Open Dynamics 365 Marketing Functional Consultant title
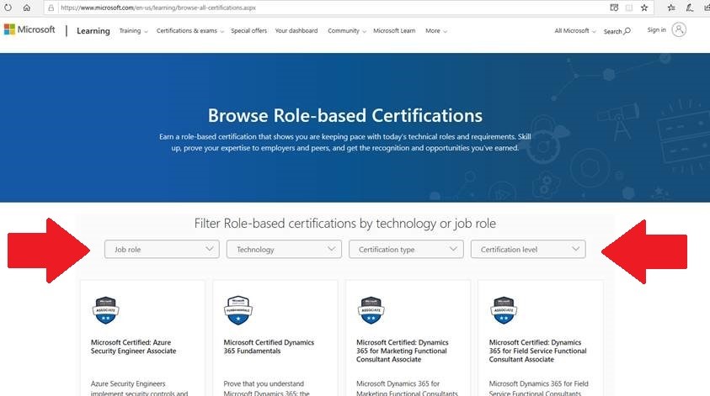Image resolution: width=710 pixels, height=396 pixels. click(x=402, y=351)
